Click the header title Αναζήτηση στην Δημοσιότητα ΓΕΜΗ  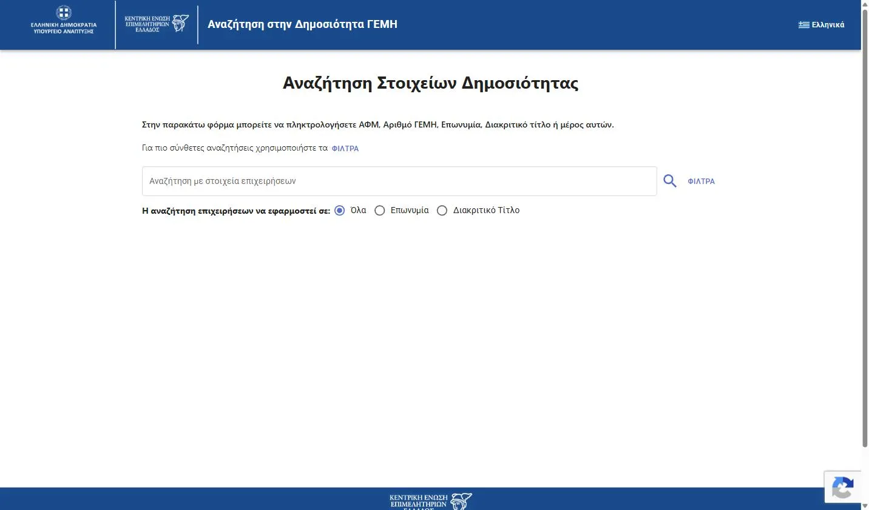coord(303,24)
